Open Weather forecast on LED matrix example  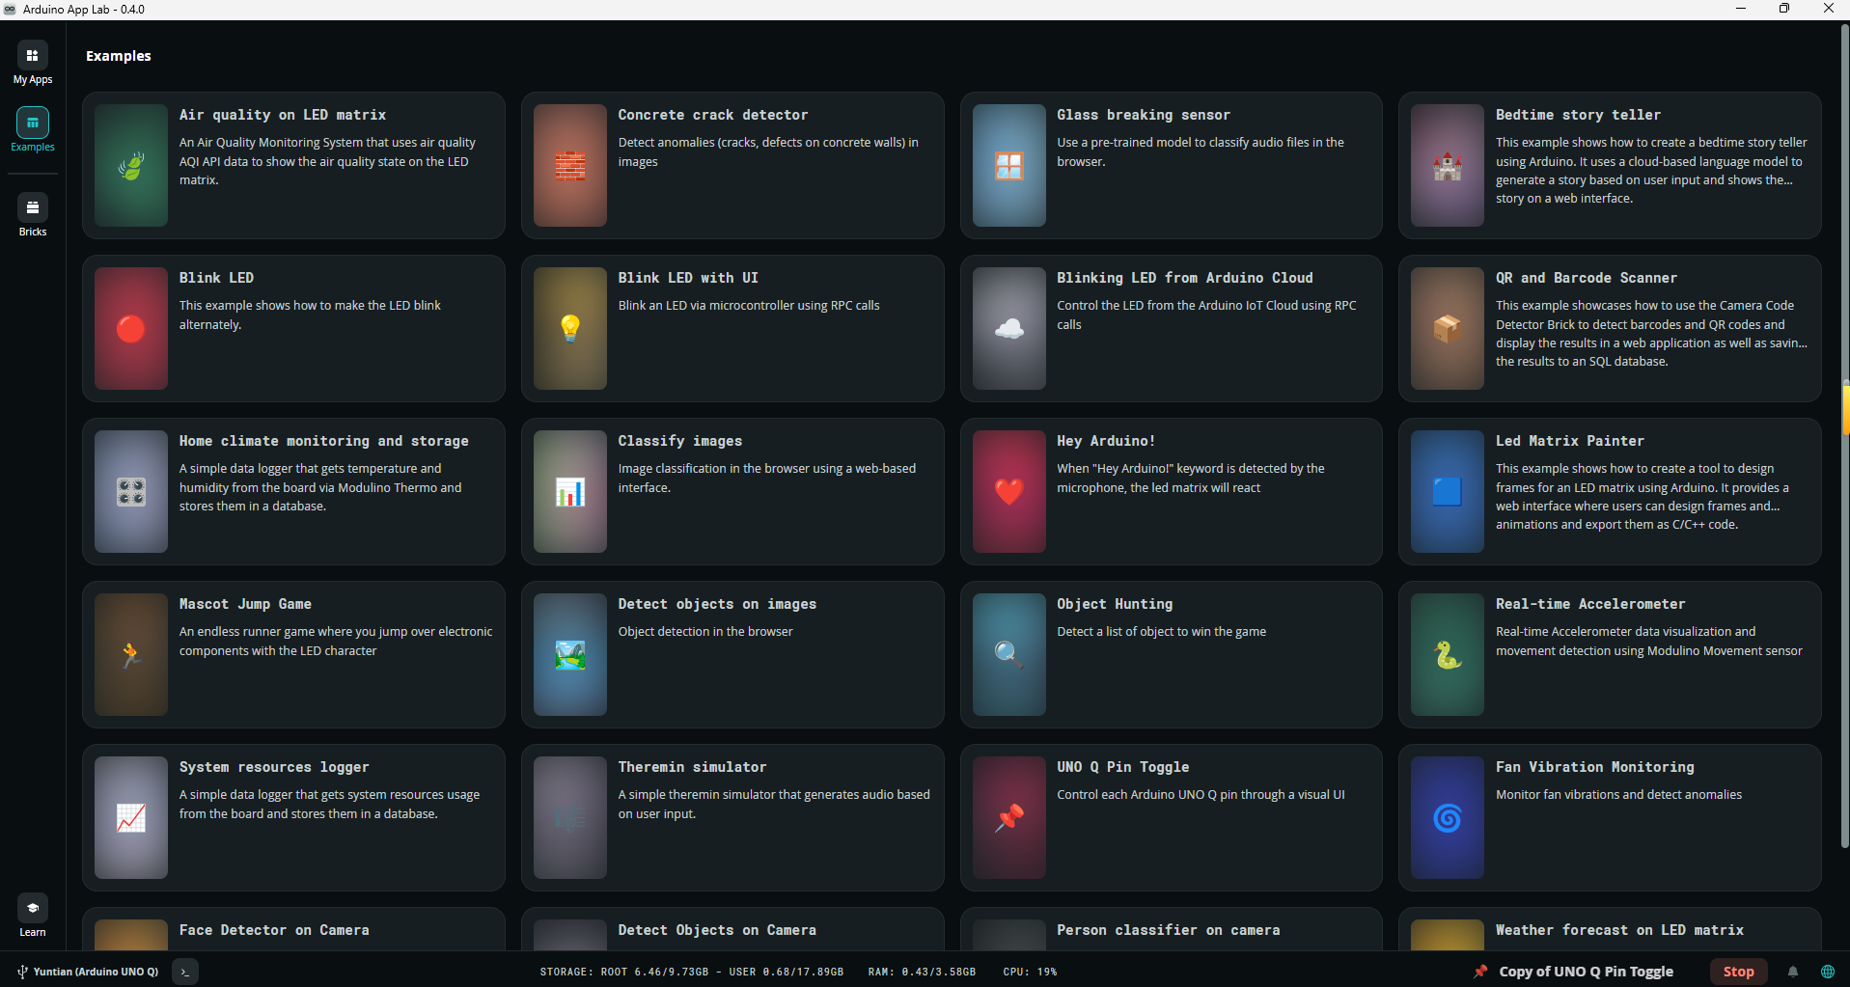coord(1610,929)
